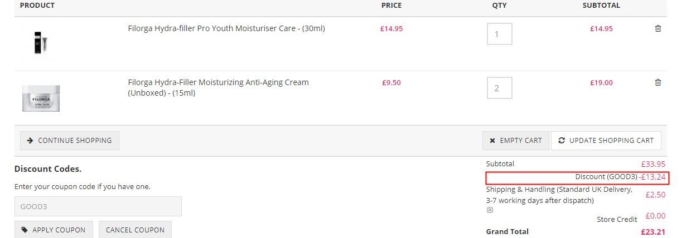Cancel the applied coupon
This screenshot has height=238, width=696.
(135, 230)
